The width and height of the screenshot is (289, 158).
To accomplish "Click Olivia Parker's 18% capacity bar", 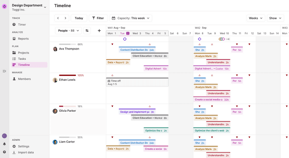I will point(67,106).
